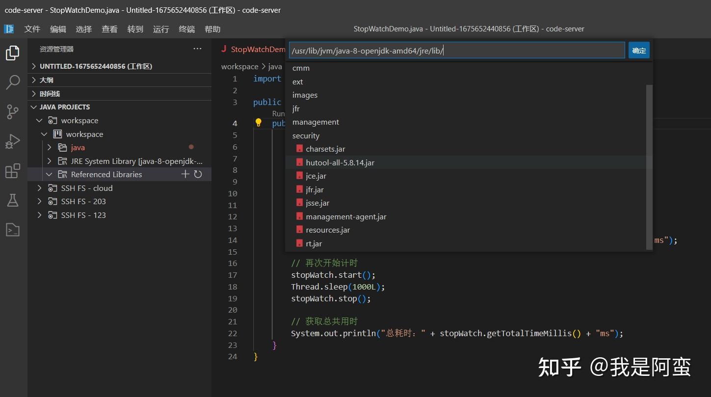711x397 pixels.
Task: Open the 选择 menu
Action: [x=84, y=29]
